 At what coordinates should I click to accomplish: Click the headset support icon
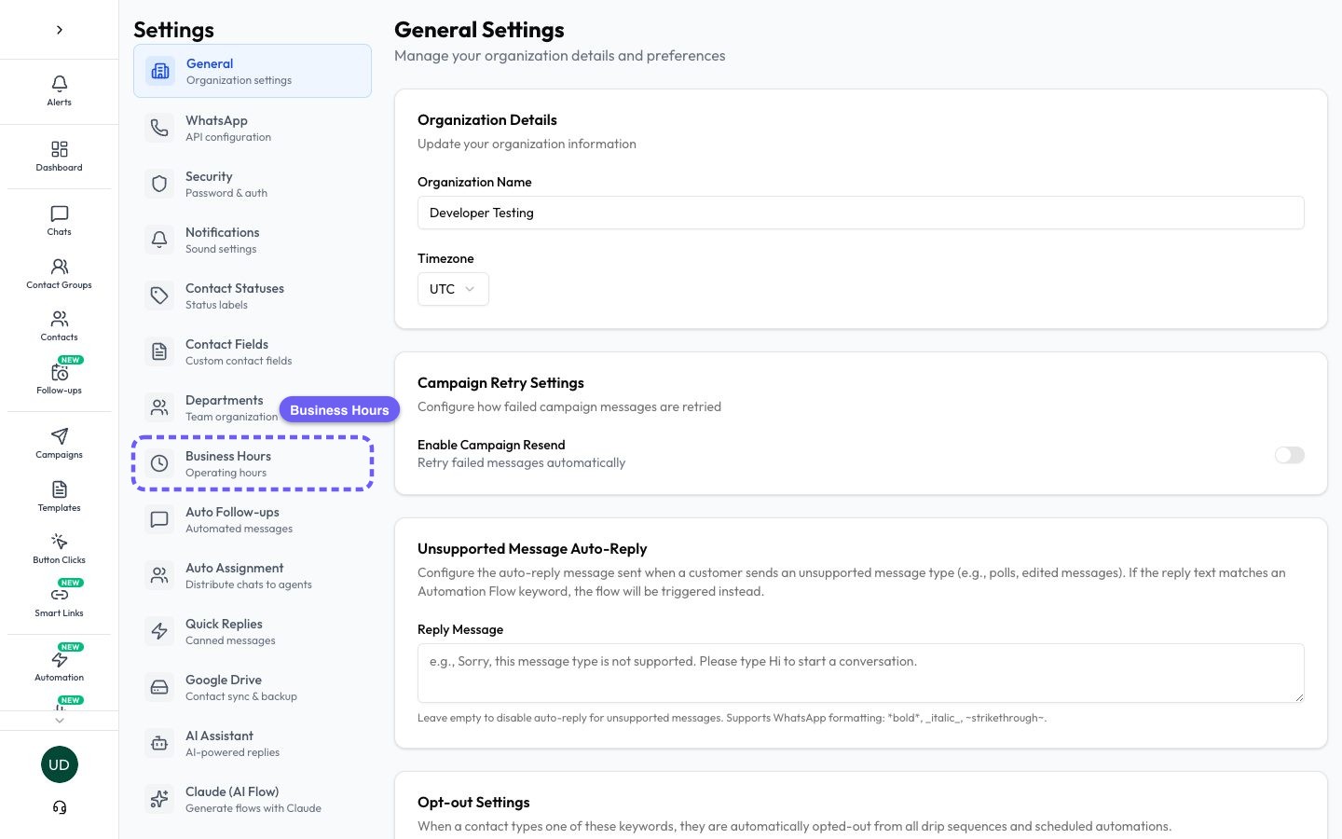59,807
